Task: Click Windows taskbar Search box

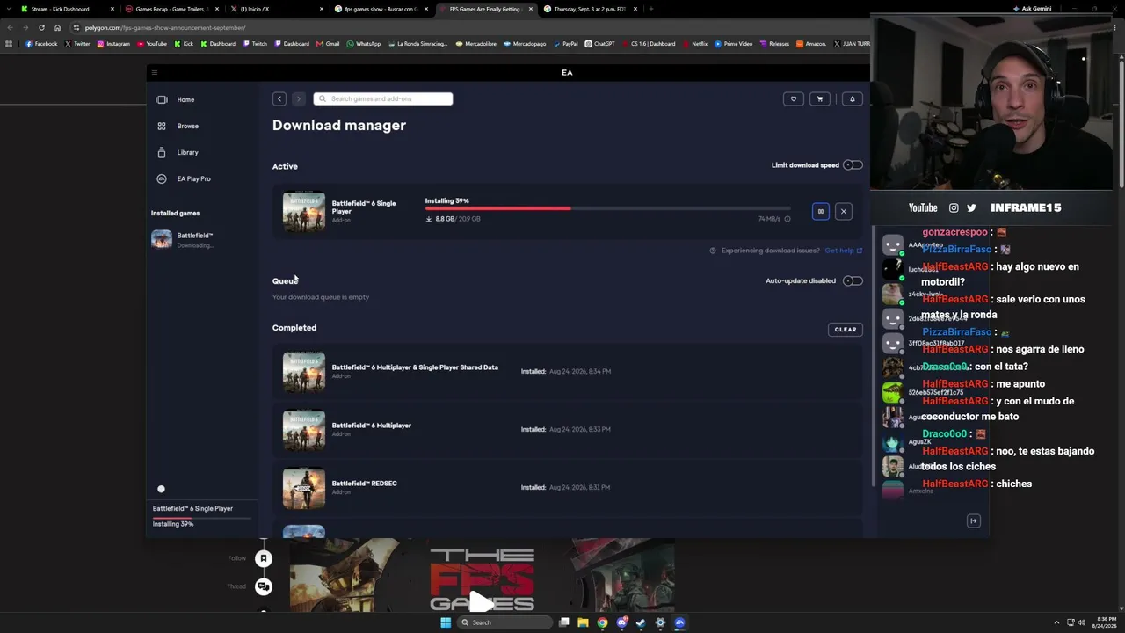Action: (x=505, y=622)
